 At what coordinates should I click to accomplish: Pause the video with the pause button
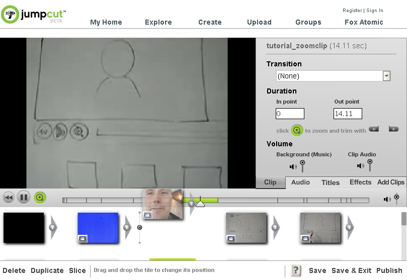coord(24,198)
